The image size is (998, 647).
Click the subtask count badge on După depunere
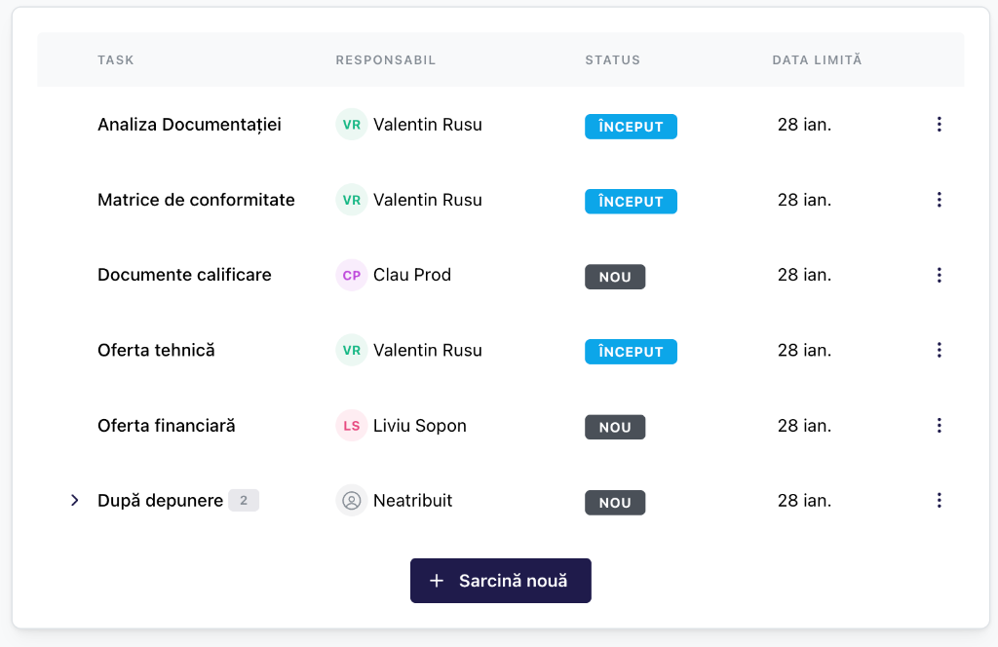click(x=244, y=501)
